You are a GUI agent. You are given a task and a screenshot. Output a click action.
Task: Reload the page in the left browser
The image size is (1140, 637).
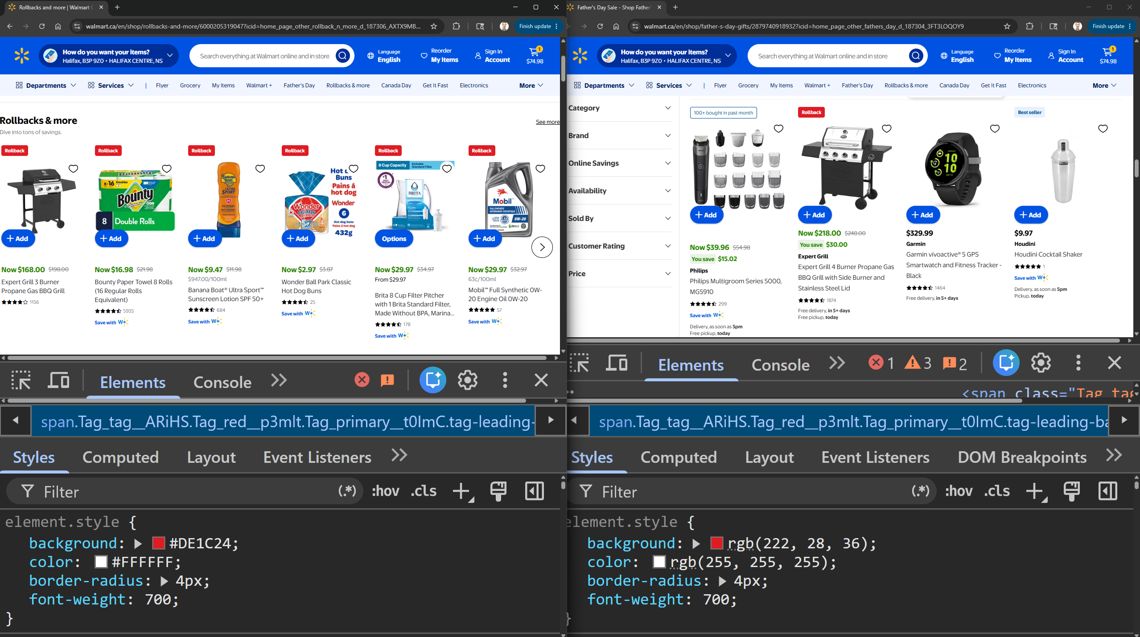coord(41,26)
